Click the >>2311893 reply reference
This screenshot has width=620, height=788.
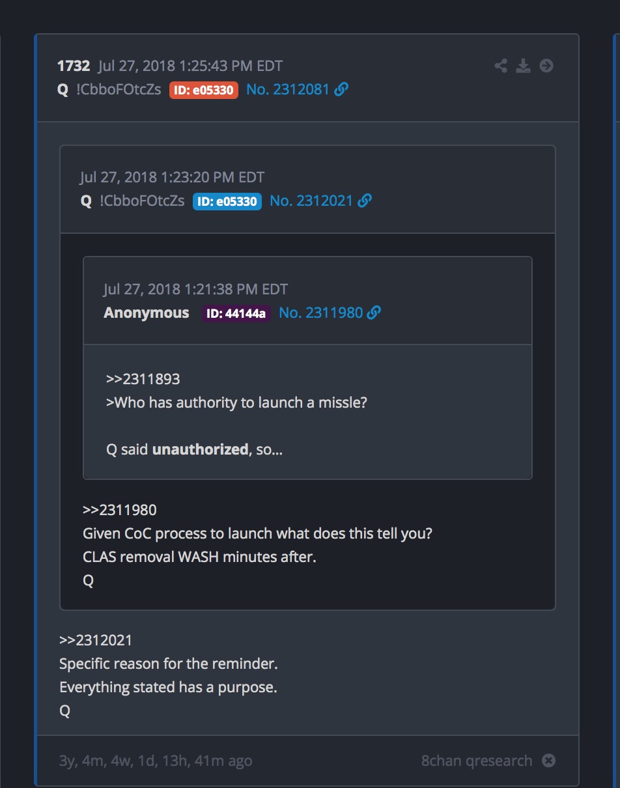coord(143,378)
